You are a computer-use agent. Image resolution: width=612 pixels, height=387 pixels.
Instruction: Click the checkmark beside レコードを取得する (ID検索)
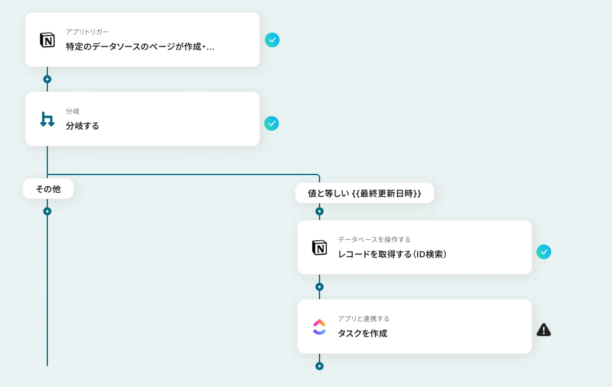544,252
